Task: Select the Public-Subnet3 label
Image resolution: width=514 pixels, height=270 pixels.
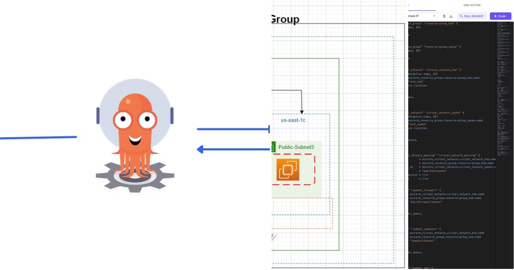Action: click(x=296, y=147)
